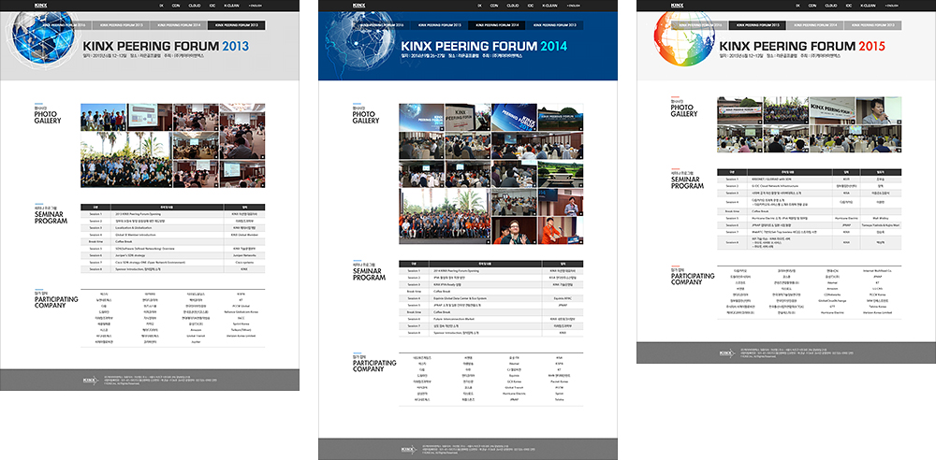Open the large group photo in the 2014 gallery
This screenshot has height=460, width=936.
point(445,216)
